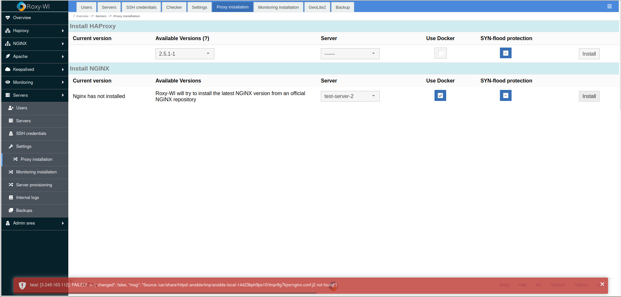Image resolution: width=621 pixels, height=297 pixels.
Task: Open the Monitoring installation tab
Action: [x=278, y=7]
